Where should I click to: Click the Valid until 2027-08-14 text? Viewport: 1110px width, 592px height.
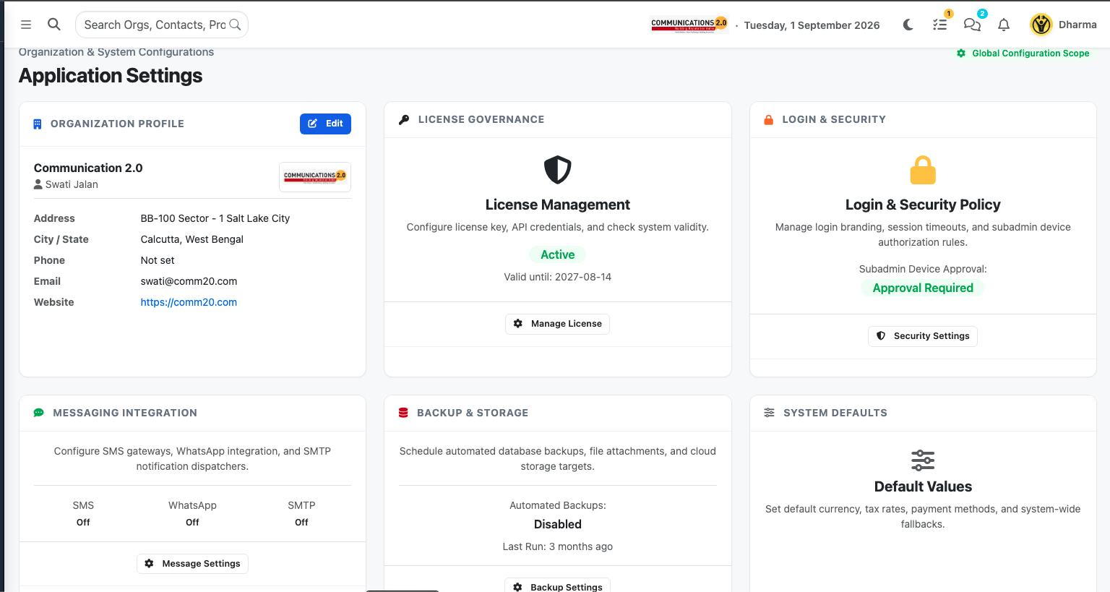coord(557,277)
